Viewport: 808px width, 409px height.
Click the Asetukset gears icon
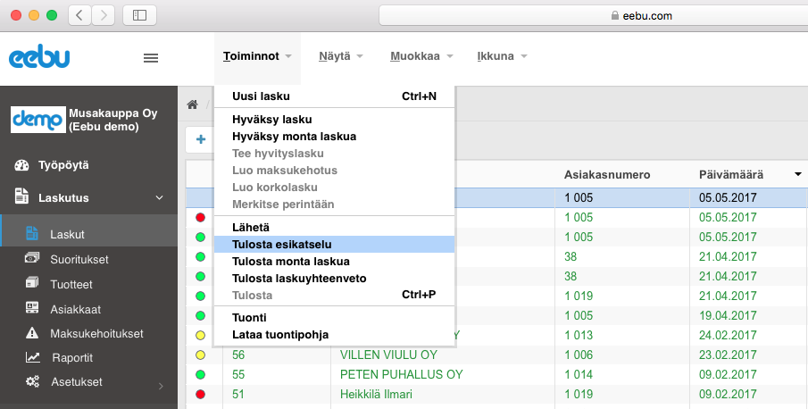(32, 381)
